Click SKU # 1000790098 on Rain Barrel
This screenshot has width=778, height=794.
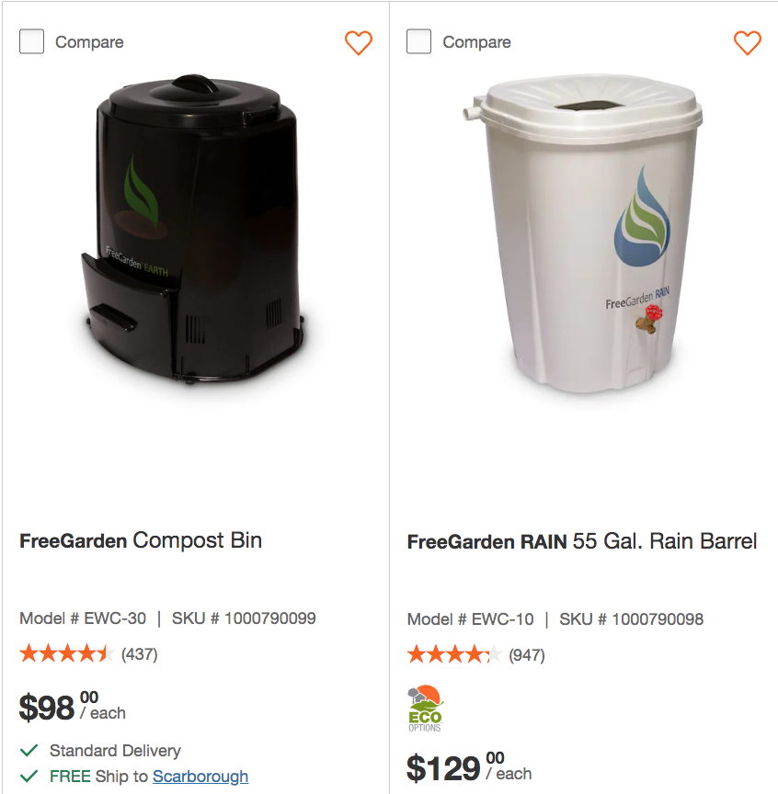coord(631,619)
